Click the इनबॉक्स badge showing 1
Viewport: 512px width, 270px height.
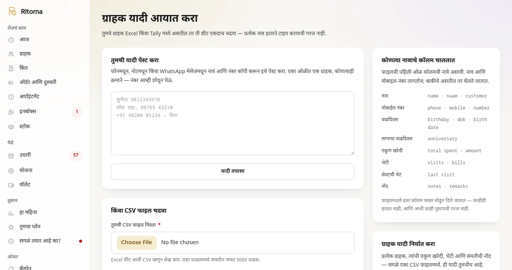pos(77,112)
